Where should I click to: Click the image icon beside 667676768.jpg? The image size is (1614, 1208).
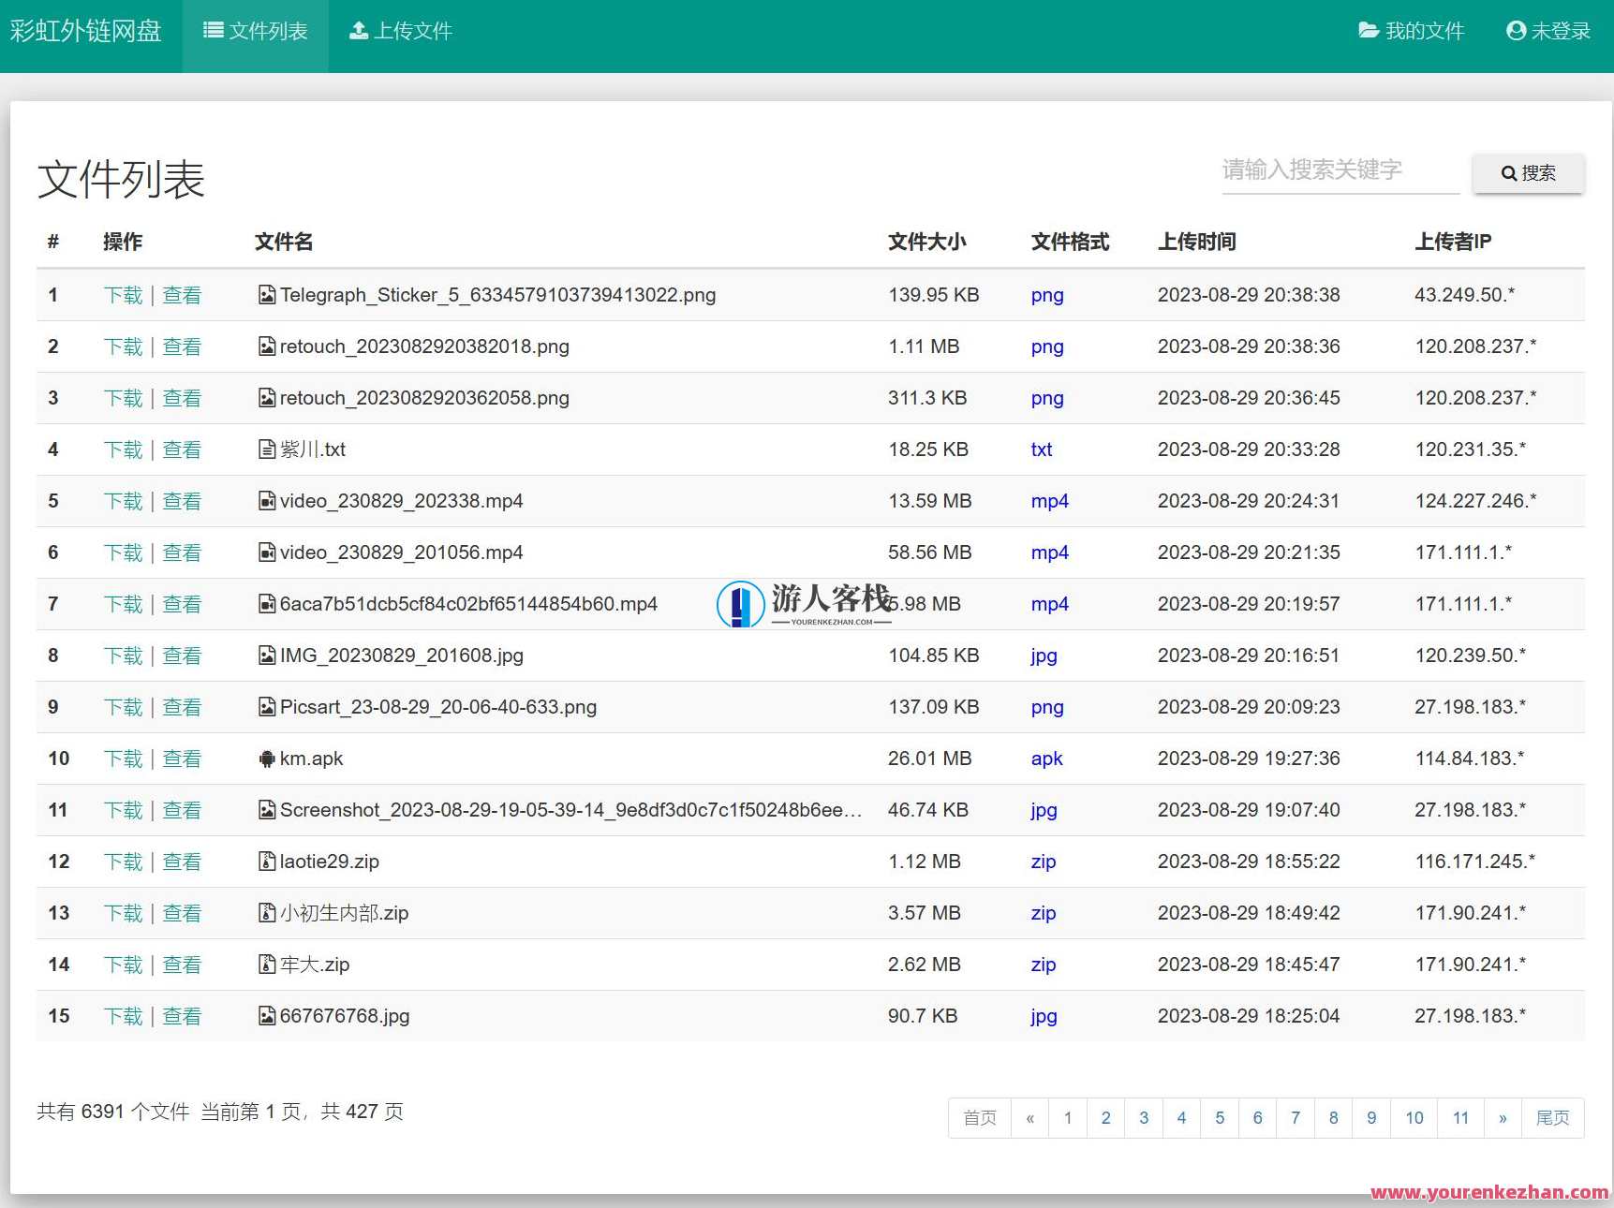coord(267,1016)
